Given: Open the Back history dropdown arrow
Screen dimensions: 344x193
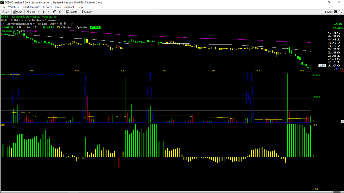Looking at the screenshot, I should point(39,12).
